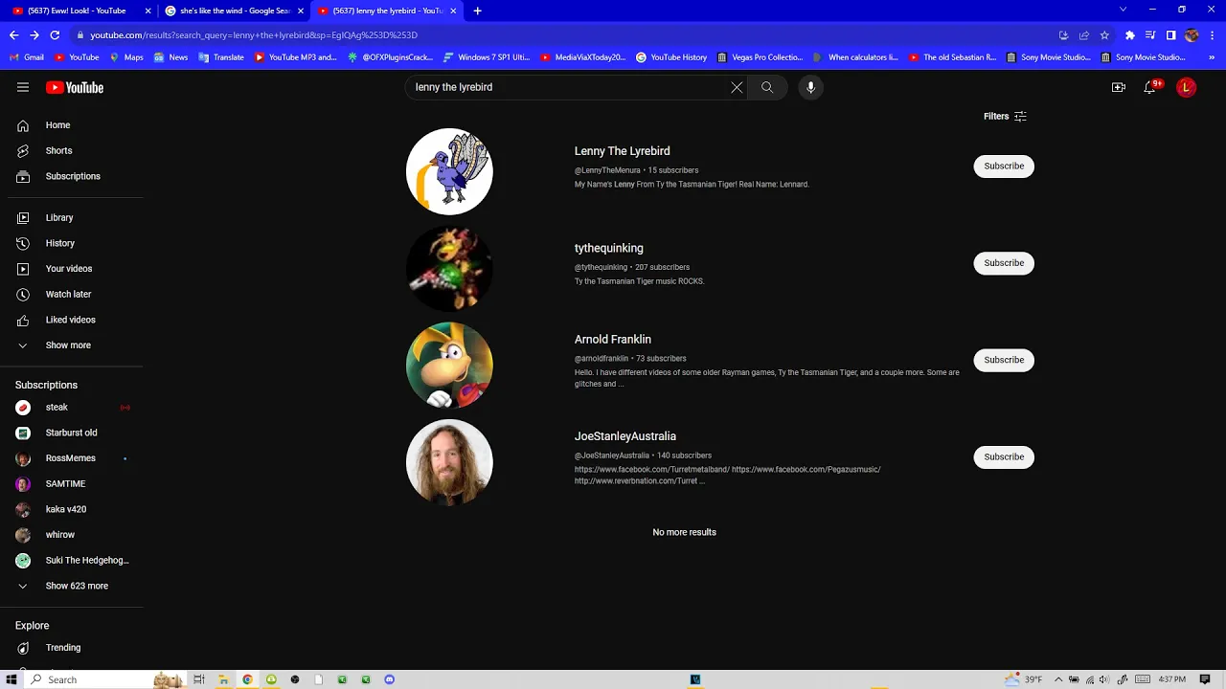Open the Create video icon
The height and width of the screenshot is (689, 1226).
(x=1118, y=87)
